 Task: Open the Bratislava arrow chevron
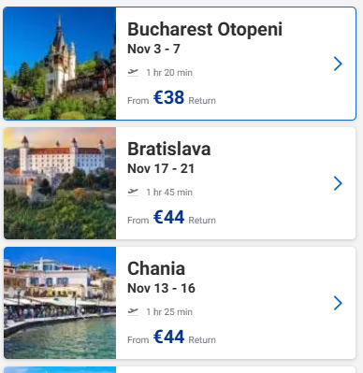(338, 183)
